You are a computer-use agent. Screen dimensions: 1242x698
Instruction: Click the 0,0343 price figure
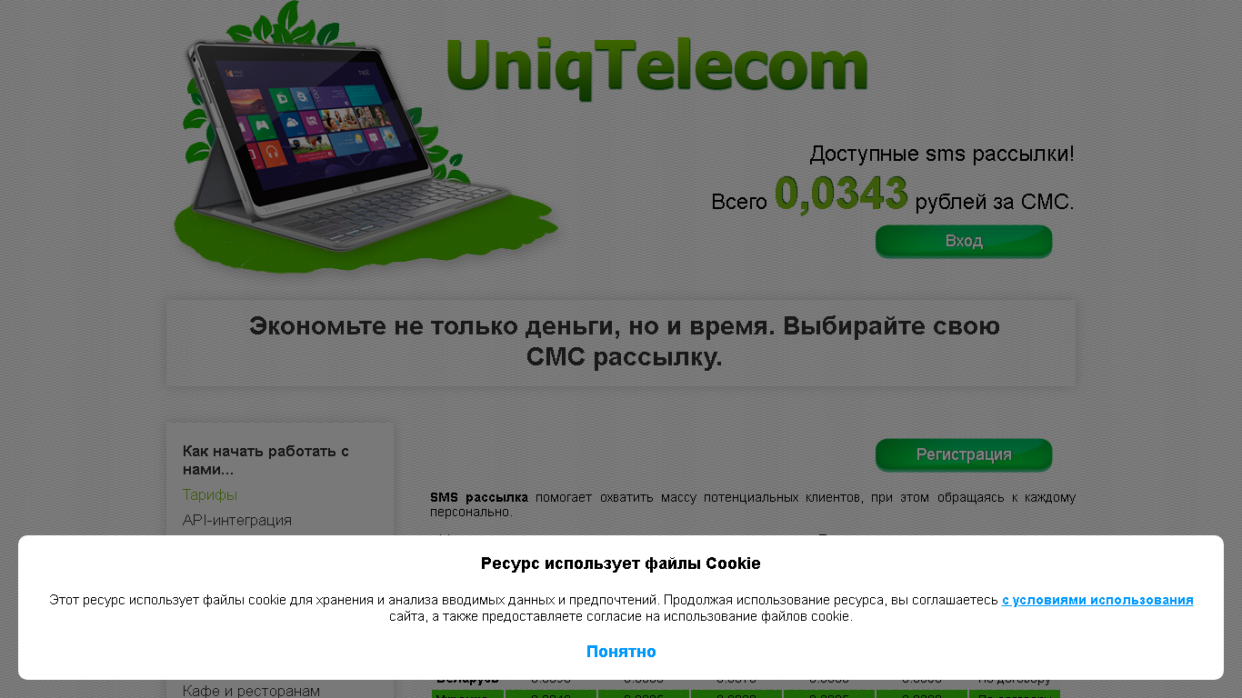(x=841, y=194)
